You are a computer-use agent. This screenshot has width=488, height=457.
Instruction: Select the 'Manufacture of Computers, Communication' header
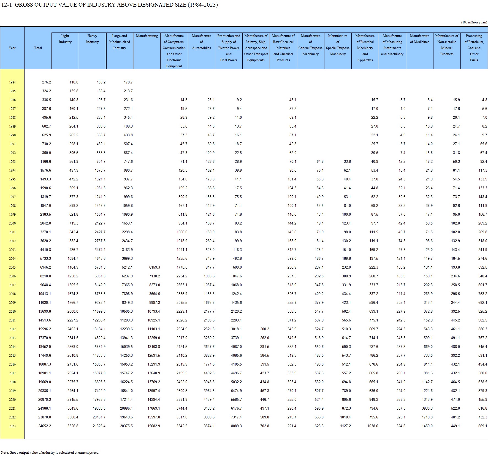174,51
